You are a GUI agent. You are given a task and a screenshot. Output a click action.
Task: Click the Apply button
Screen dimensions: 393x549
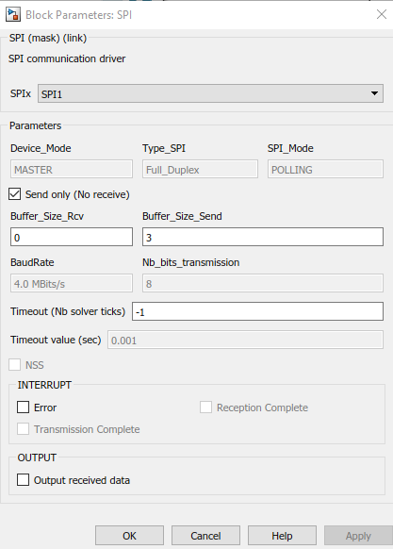tap(358, 536)
